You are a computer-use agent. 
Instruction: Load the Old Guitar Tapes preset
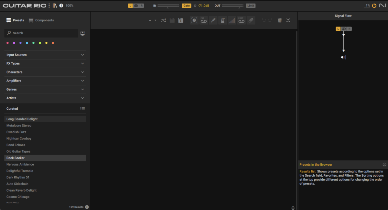click(45, 151)
